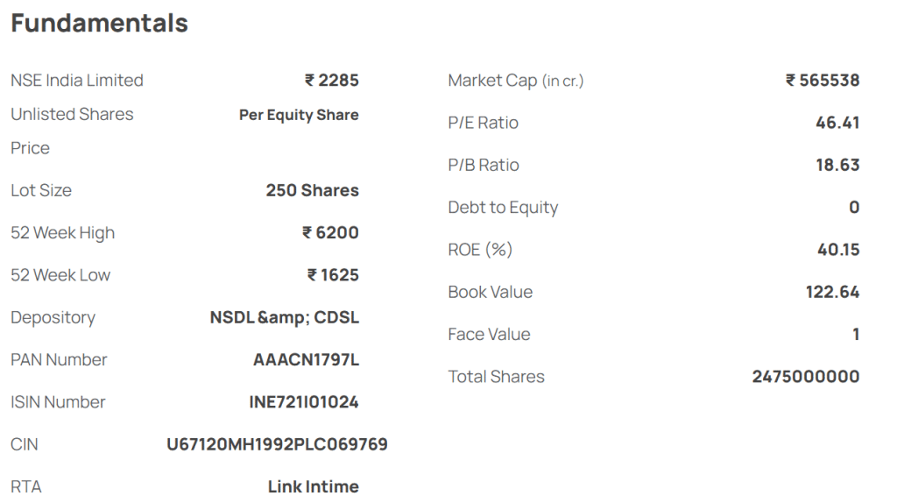Viewport: 897px width, 496px height.
Task: Select the ₹ 2285 share price value
Action: (x=331, y=80)
